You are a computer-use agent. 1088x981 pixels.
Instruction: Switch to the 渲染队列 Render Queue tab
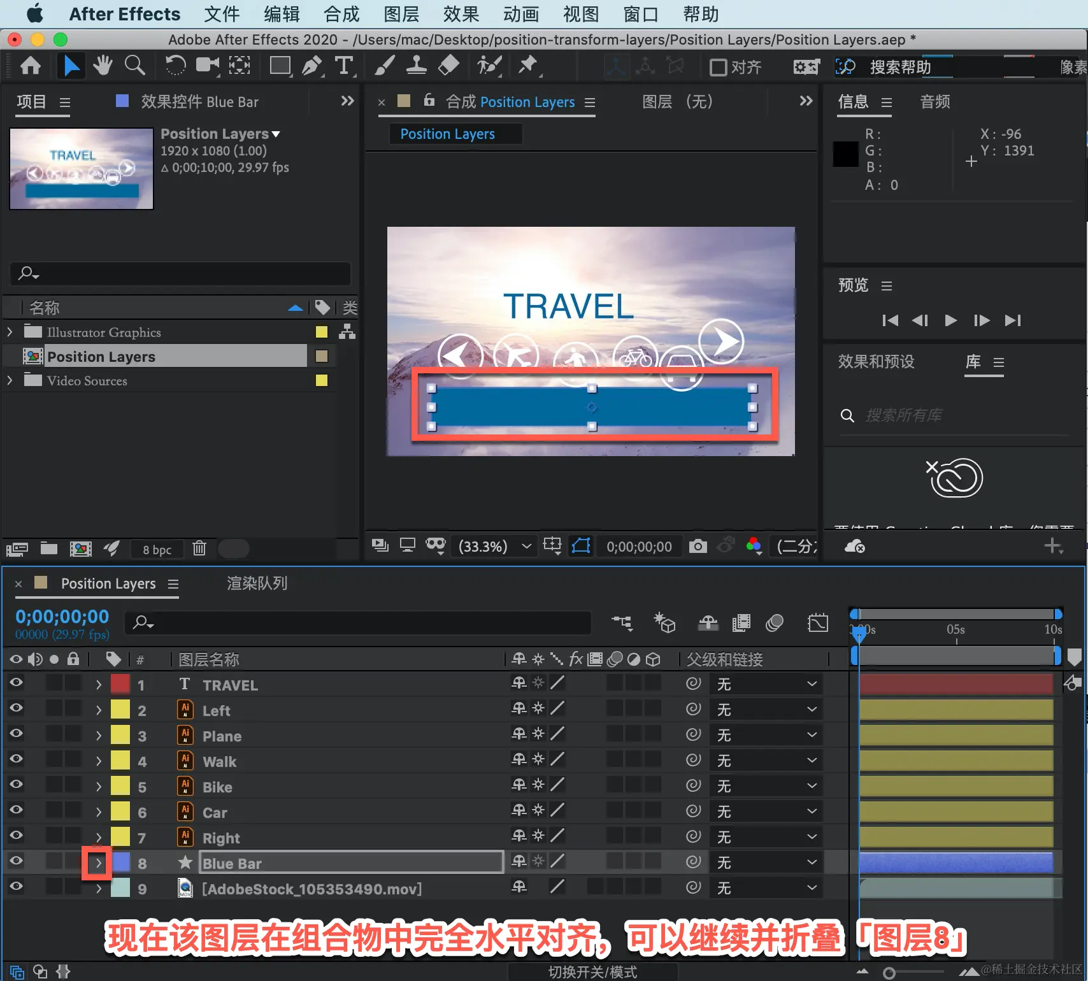click(257, 584)
